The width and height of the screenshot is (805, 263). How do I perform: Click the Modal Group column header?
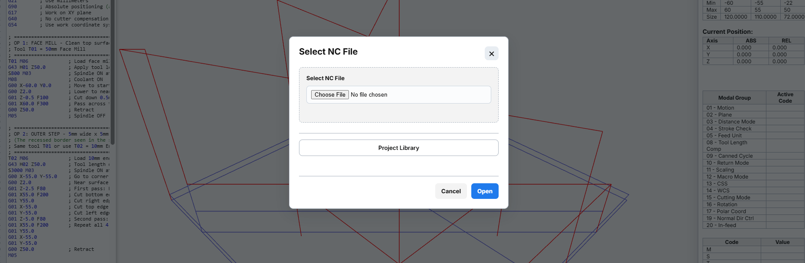[734, 97]
